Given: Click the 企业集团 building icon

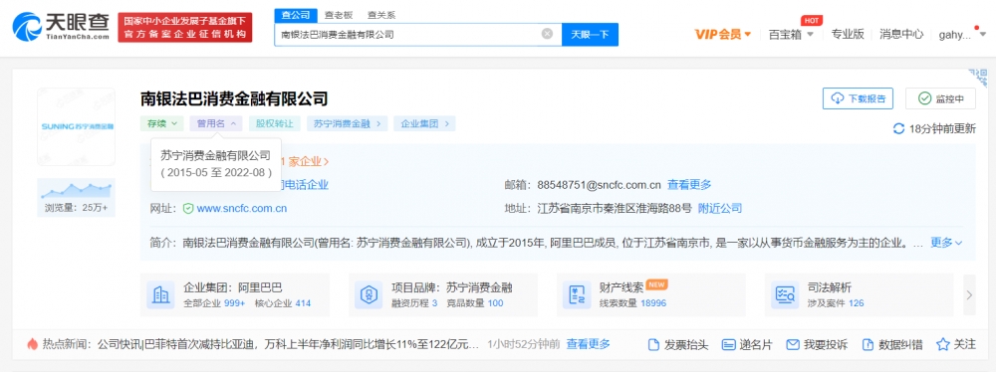Looking at the screenshot, I should coord(160,294).
